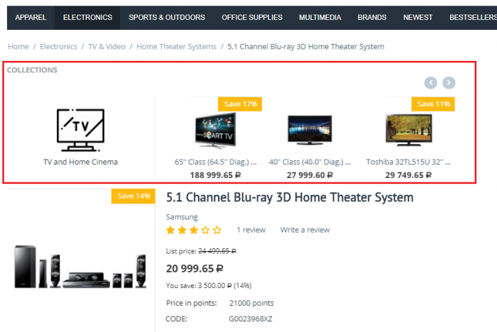497x332 pixels.
Task: Click the Save 17% badge
Action: click(240, 104)
